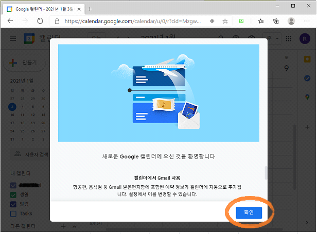Screen dimensions: 317x234
Task: Select the Google 캘린더 browser tab
Action: pyautogui.click(x=44, y=9)
